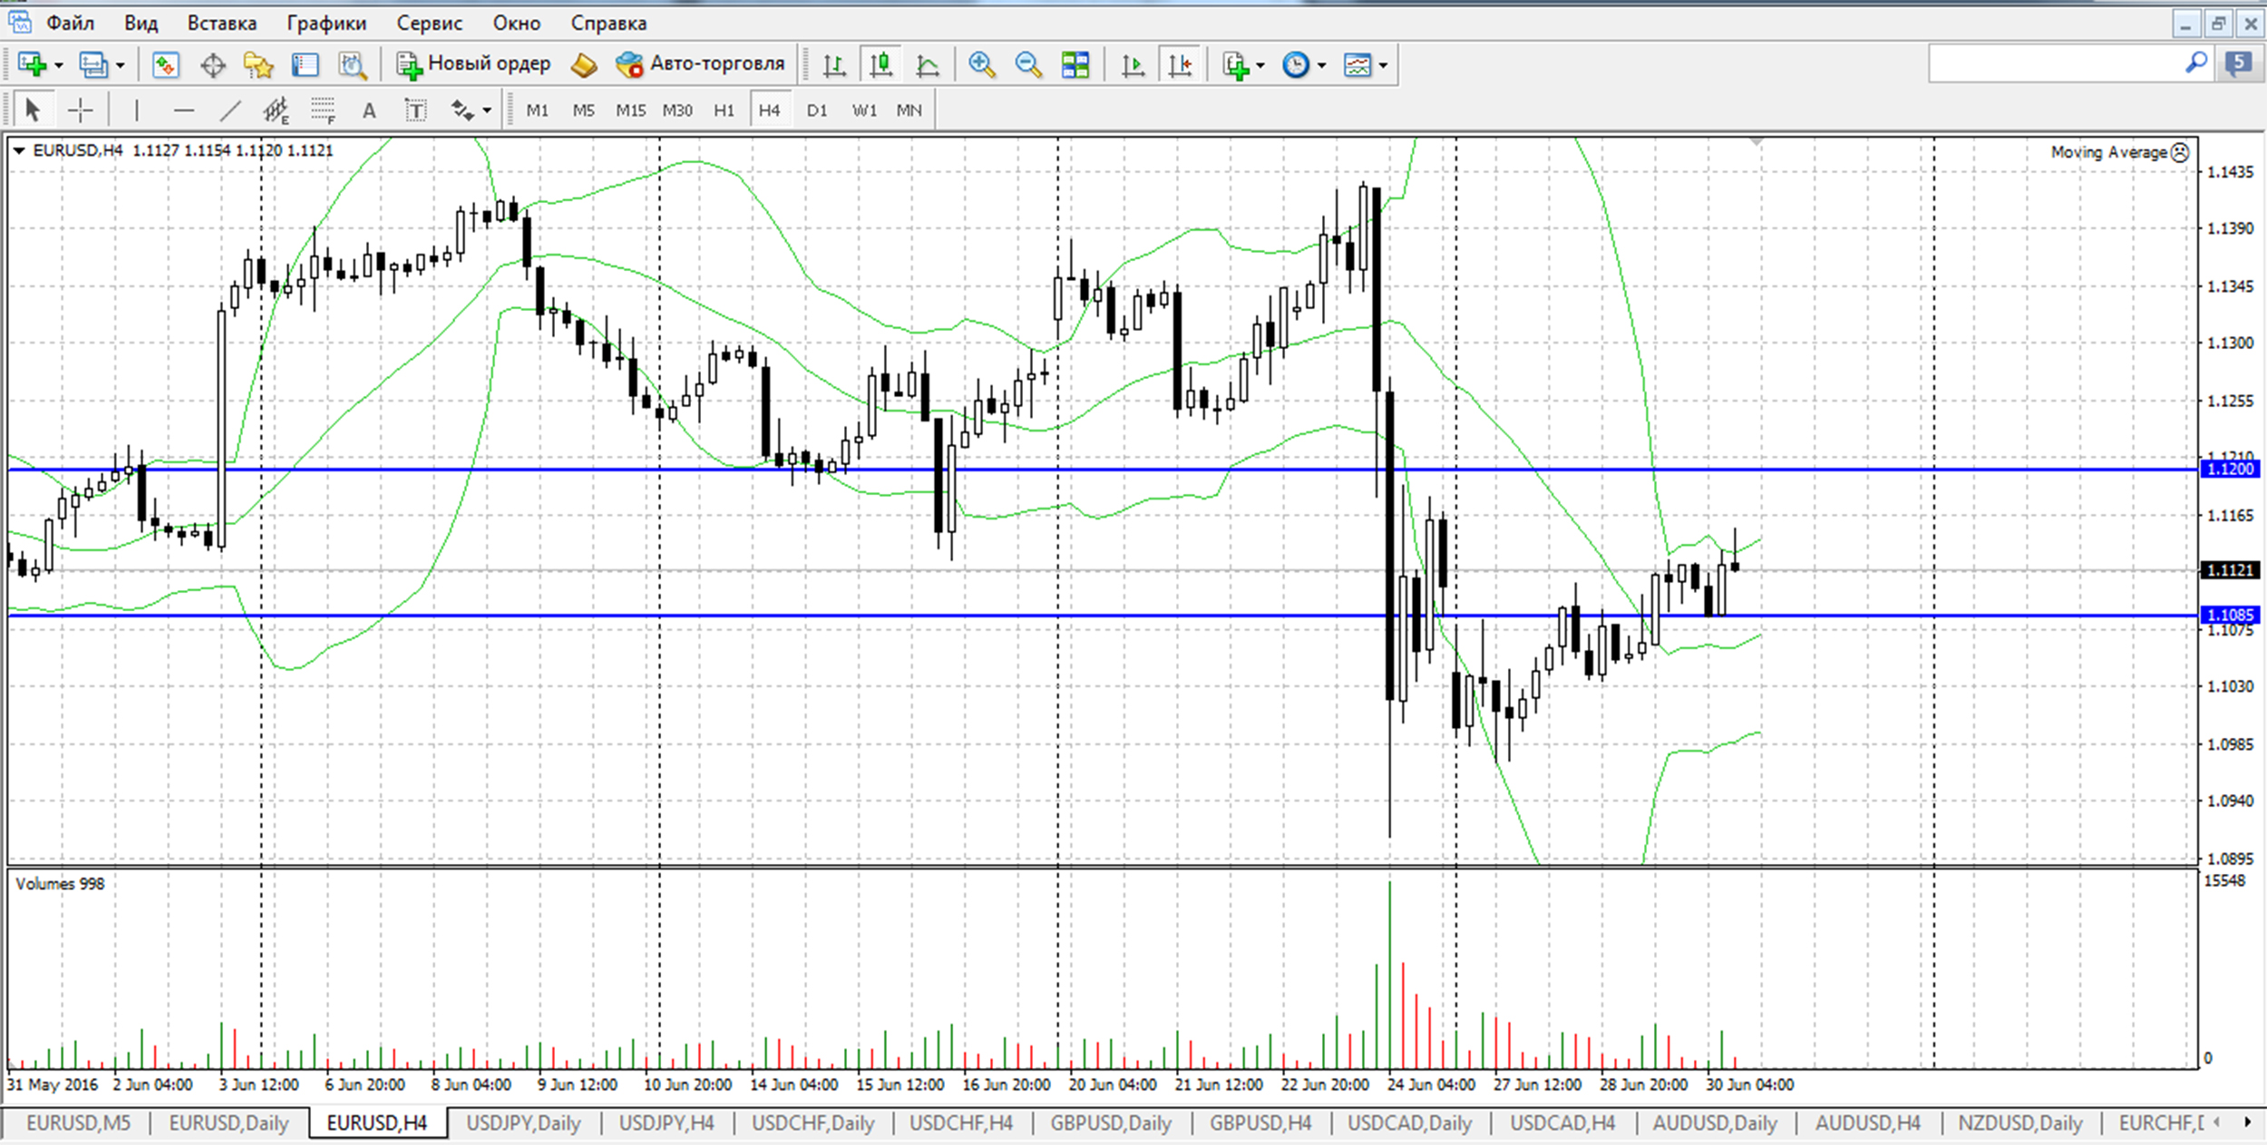Switch chart to bar chart icon

click(834, 65)
